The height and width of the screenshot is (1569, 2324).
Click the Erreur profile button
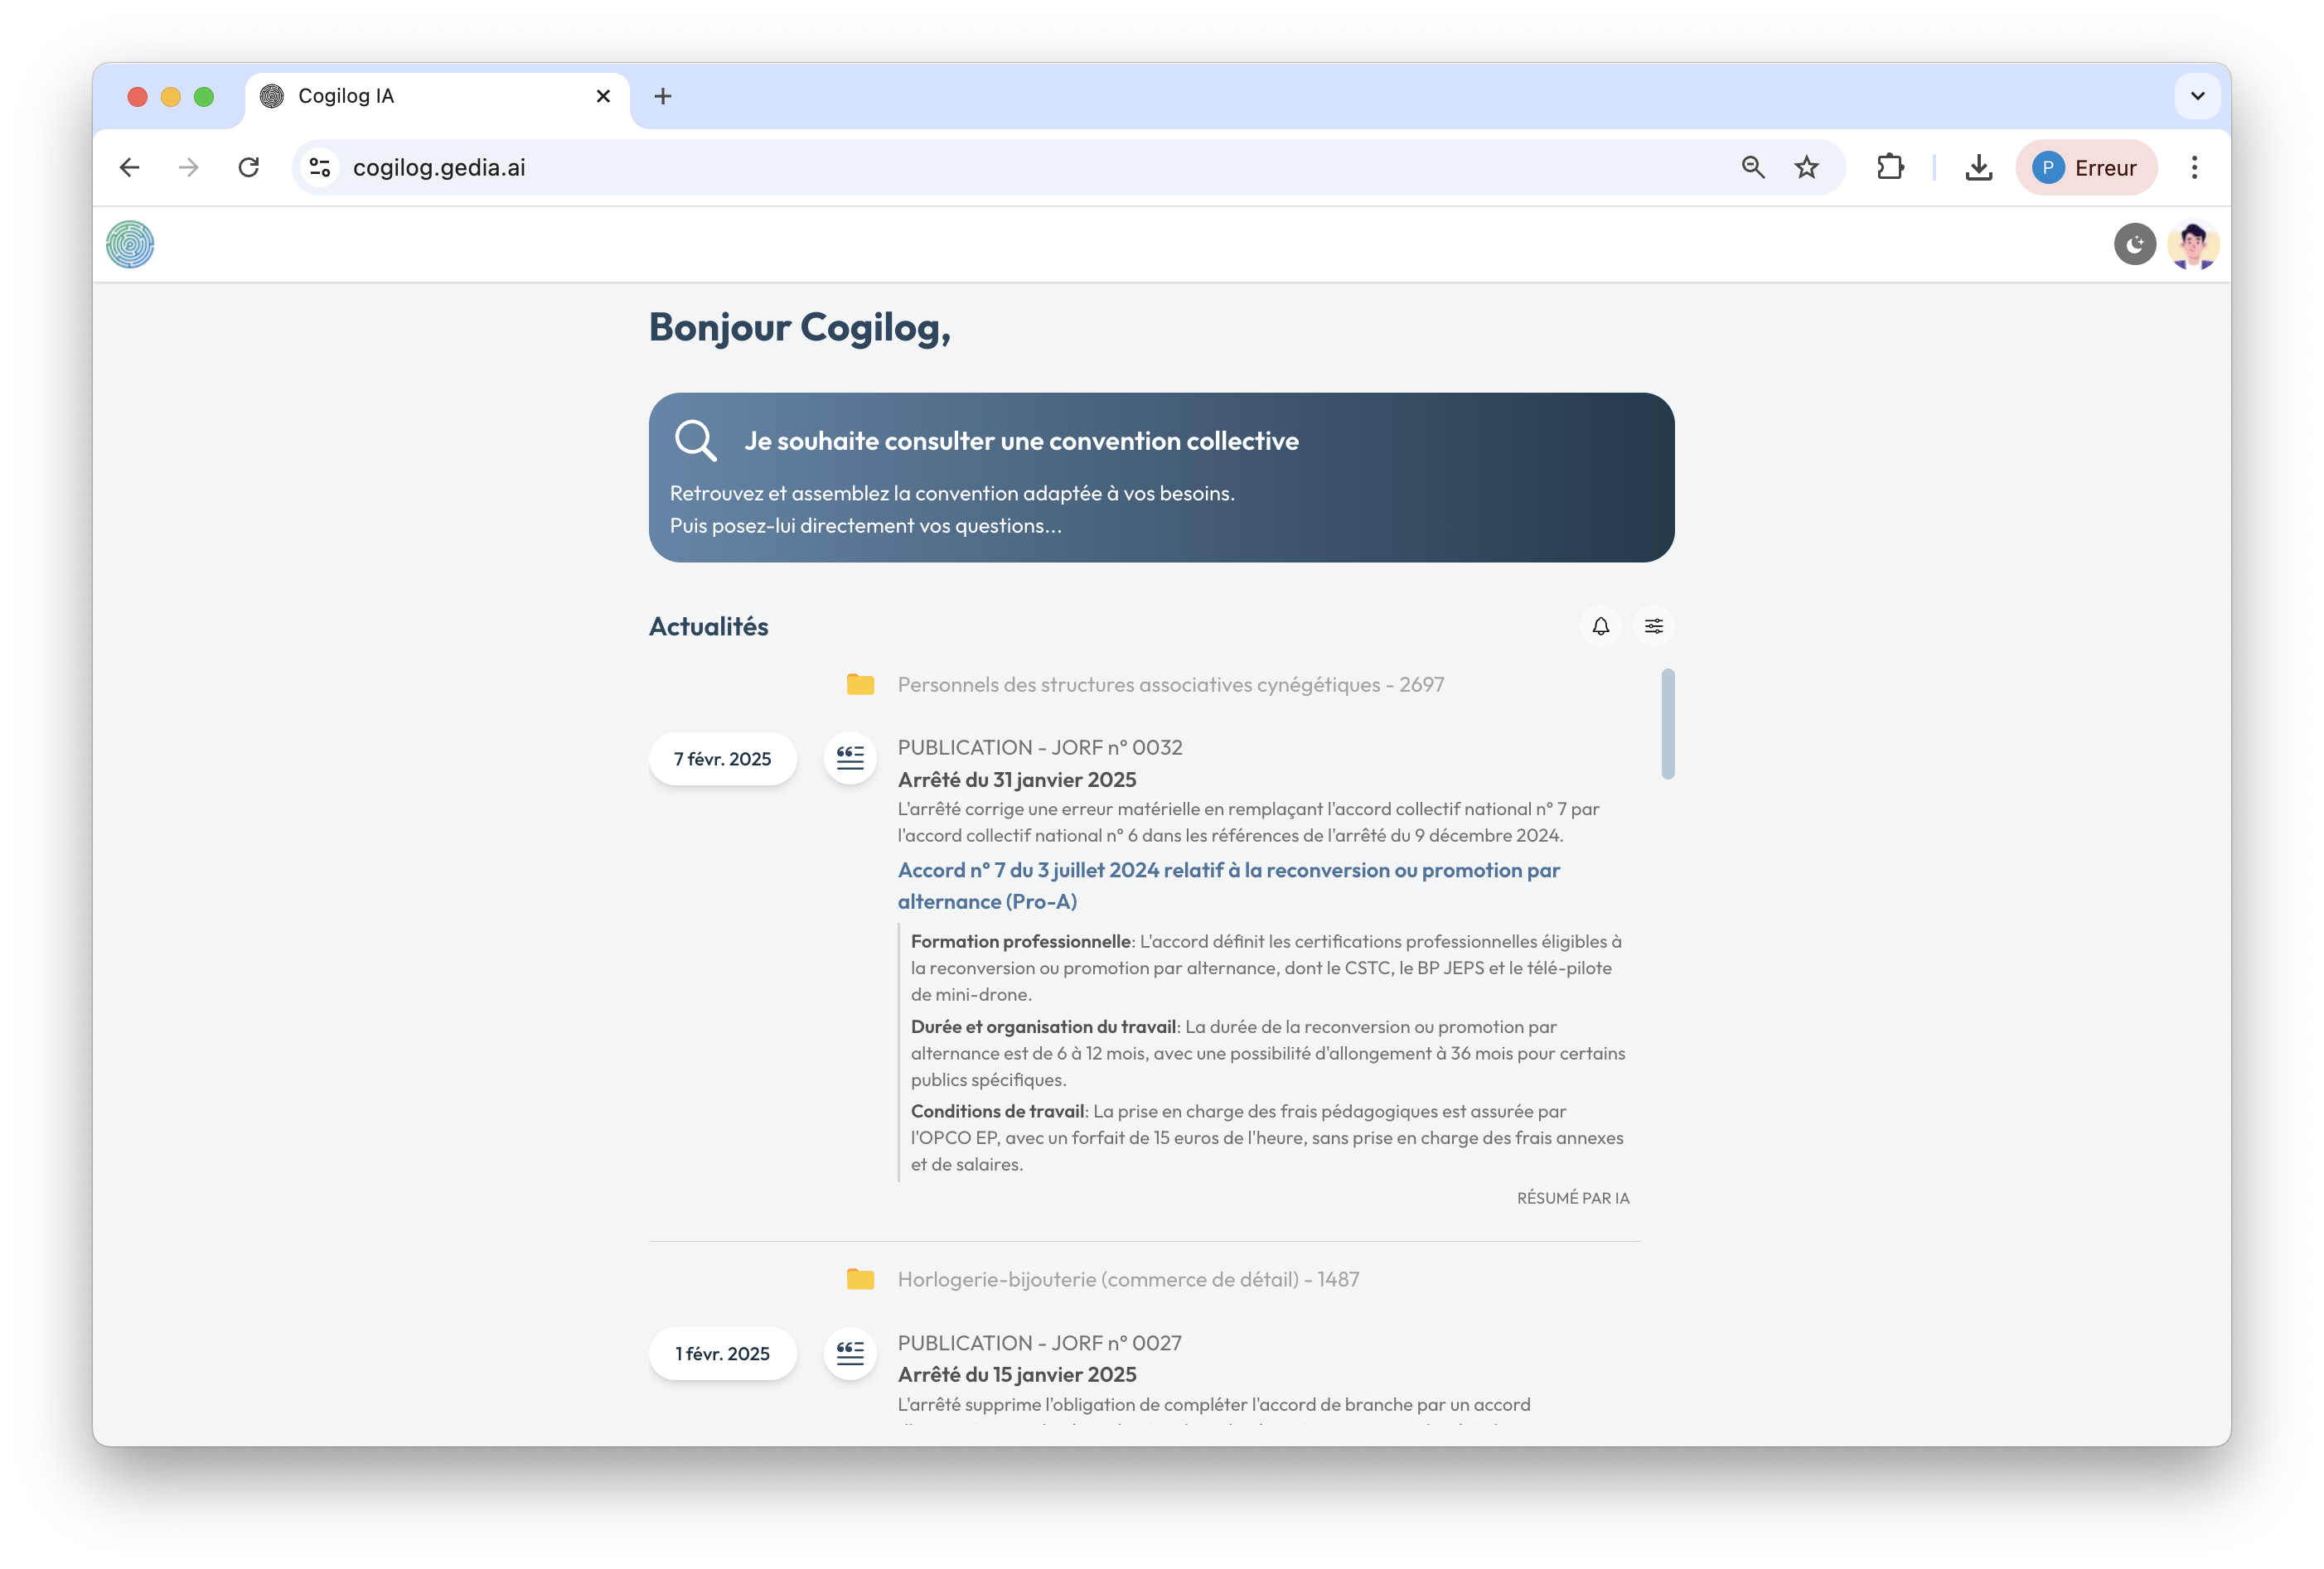click(2086, 168)
